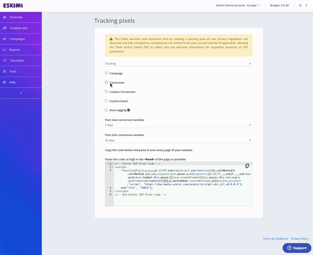Click the Help question mark icon
This screenshot has height=255, width=313.
[4, 82]
